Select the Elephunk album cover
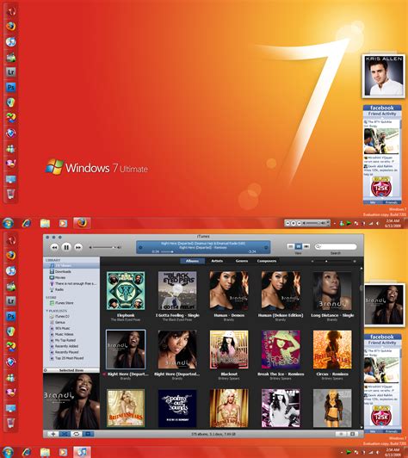 tap(126, 291)
